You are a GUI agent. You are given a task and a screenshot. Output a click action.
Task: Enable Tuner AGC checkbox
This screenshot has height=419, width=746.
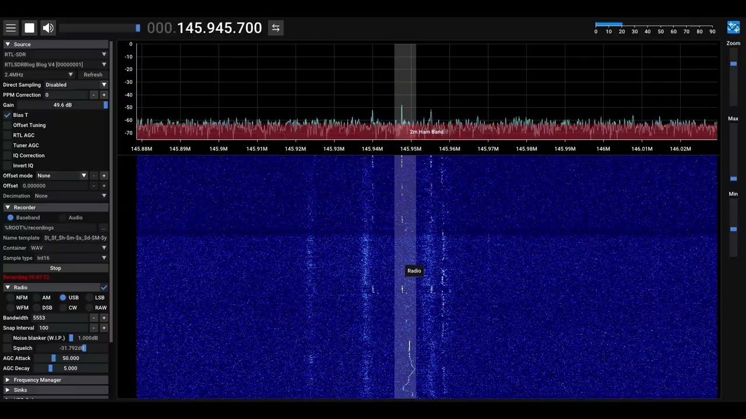[8, 145]
